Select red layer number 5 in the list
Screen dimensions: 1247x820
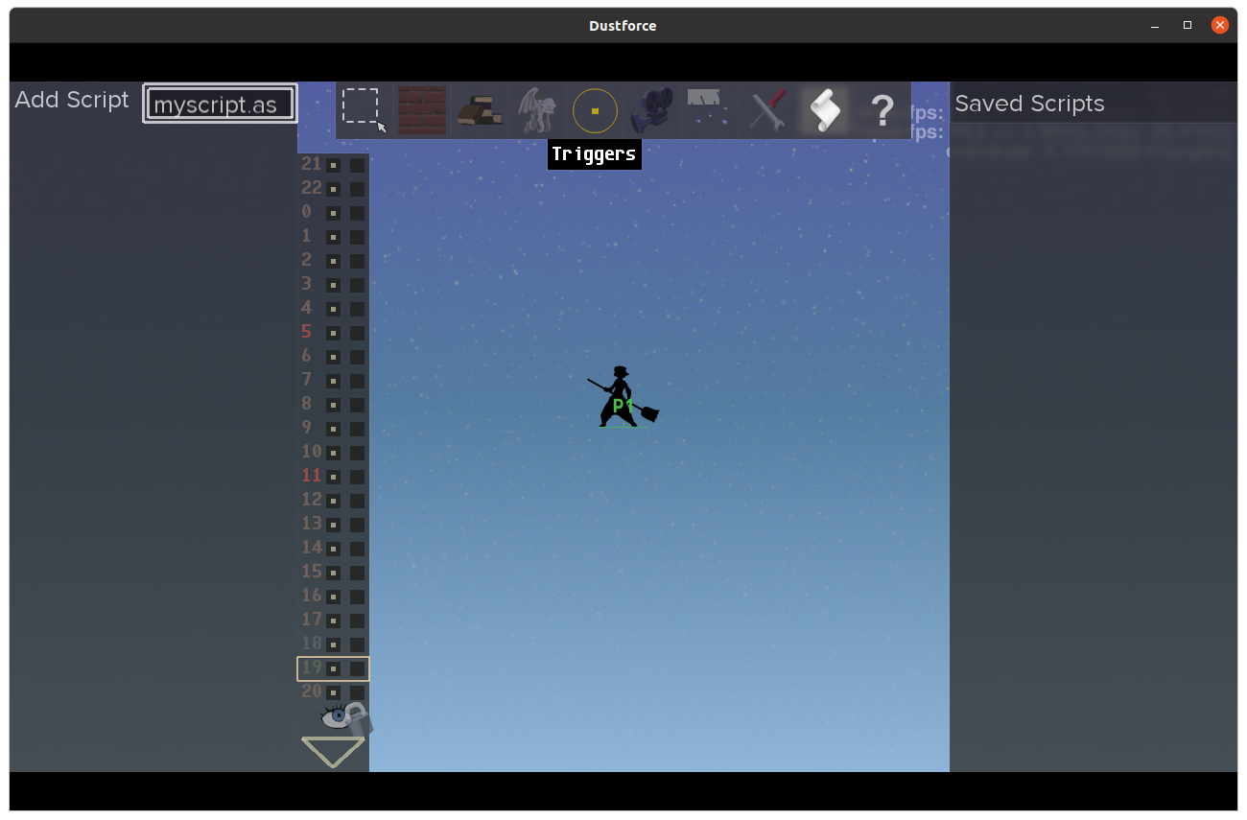pyautogui.click(x=307, y=332)
